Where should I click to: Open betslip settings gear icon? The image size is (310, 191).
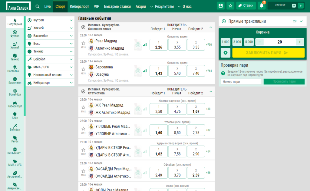click(225, 53)
